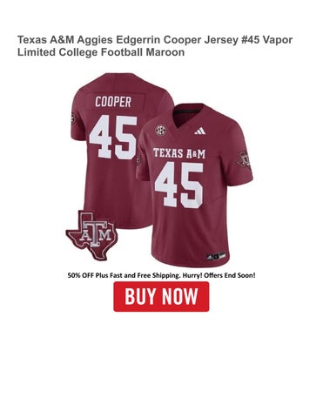
Task: Select the front-view jersey image
Action: point(194,185)
